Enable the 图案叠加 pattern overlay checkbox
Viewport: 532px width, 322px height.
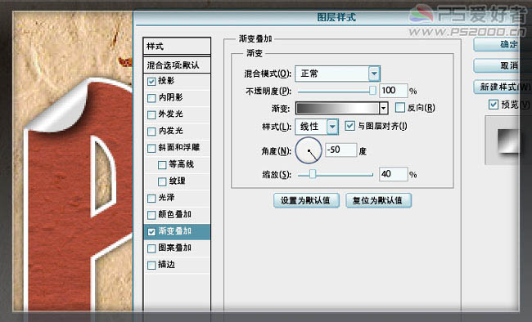(151, 248)
